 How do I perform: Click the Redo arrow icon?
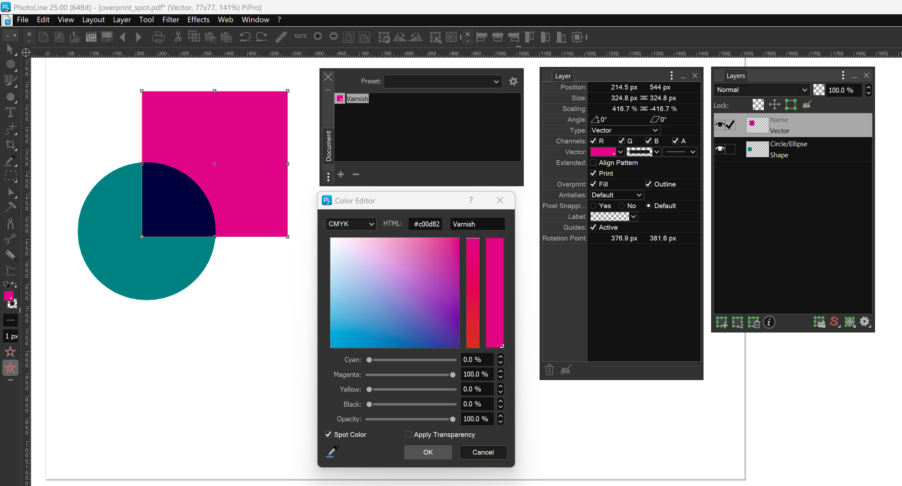coord(261,37)
